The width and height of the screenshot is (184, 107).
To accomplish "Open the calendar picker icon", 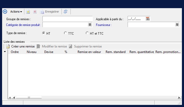I will click(x=148, y=19).
